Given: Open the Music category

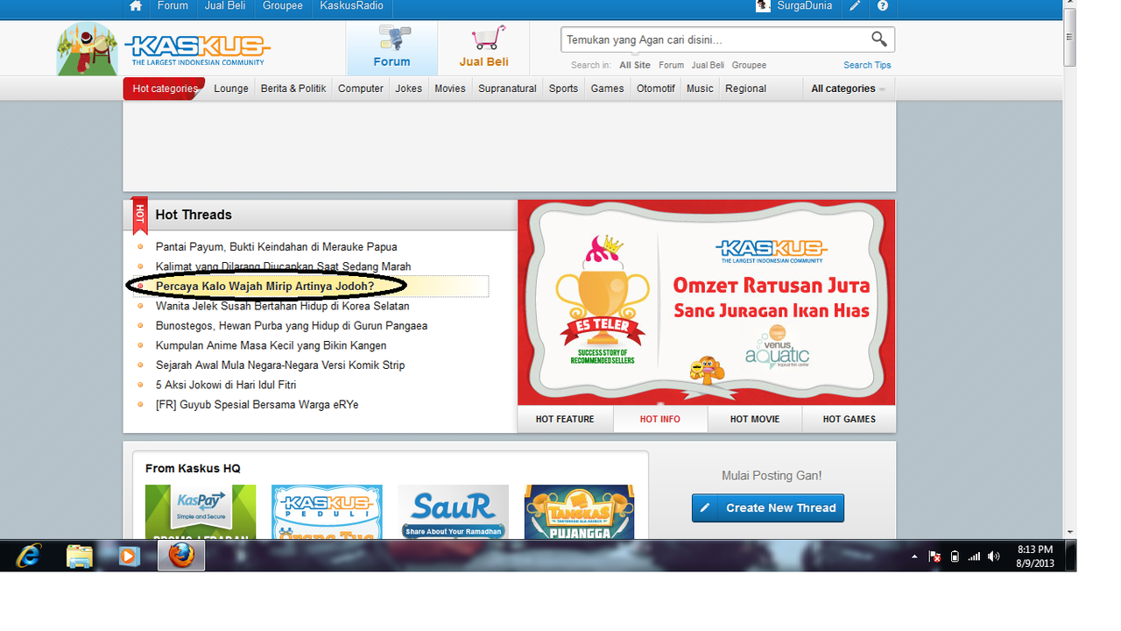Looking at the screenshot, I should tap(700, 89).
